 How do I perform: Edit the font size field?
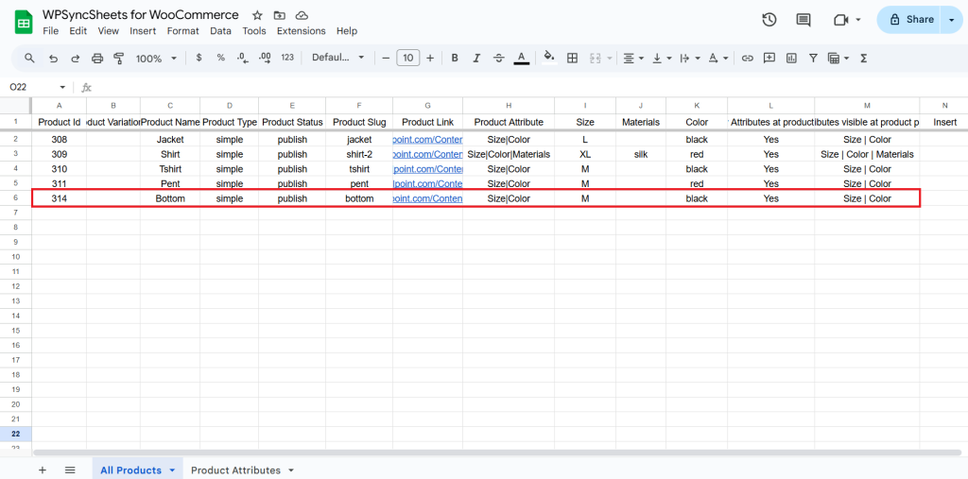click(407, 58)
